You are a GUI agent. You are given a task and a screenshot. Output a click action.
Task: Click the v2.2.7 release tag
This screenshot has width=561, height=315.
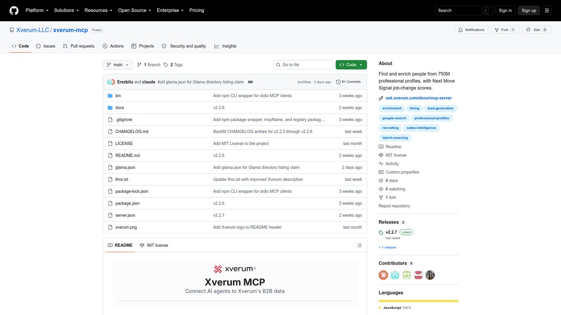click(x=391, y=232)
